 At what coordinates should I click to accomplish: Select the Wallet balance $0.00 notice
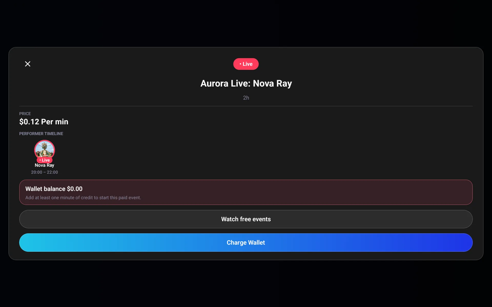pyautogui.click(x=246, y=192)
